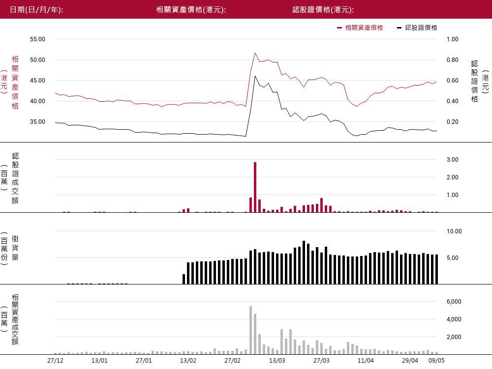Click the 09/05 date label
The height and width of the screenshot is (369, 492).
tap(436, 361)
